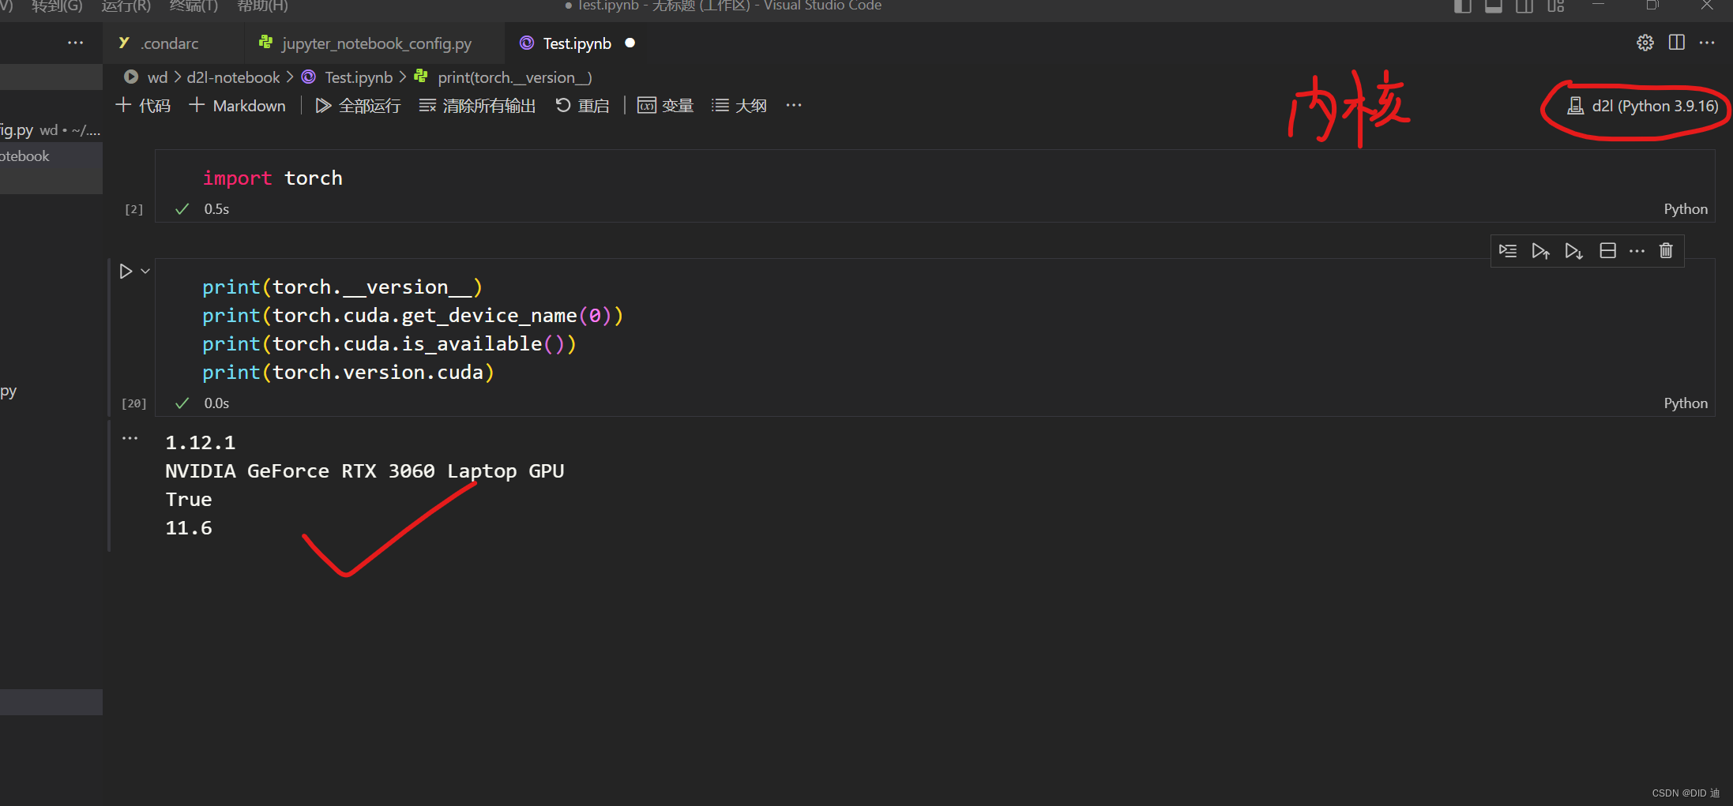Click 1.12.1 version output text

[x=200, y=443]
